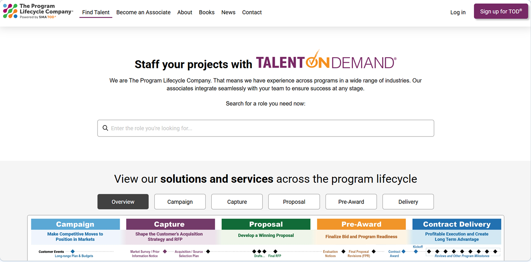Switch to the Delivery tab
This screenshot has height=262, width=531.
408,202
